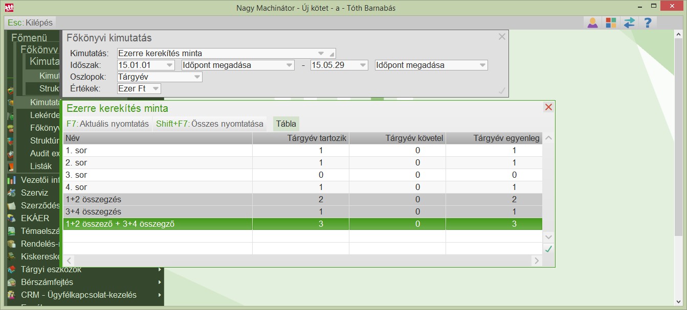The image size is (687, 310).
Task: Select the '3. sor' table row
Action: (302, 175)
